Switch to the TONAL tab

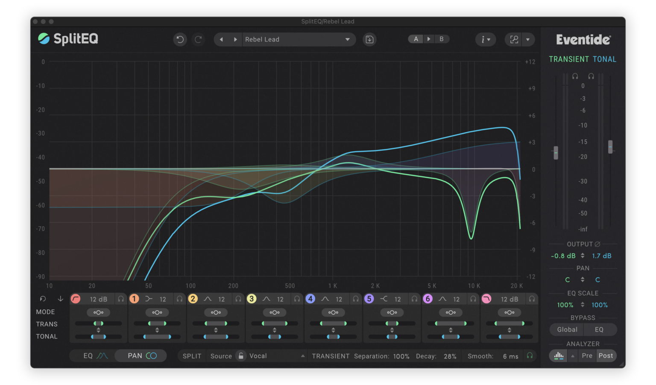click(605, 59)
